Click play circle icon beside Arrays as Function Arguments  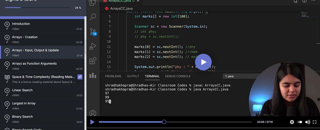[7, 64]
